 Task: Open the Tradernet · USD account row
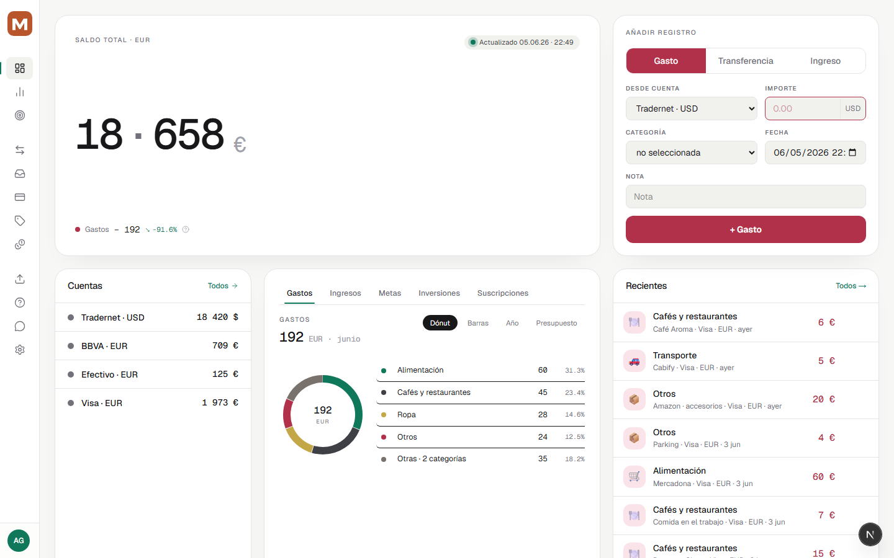[153, 317]
